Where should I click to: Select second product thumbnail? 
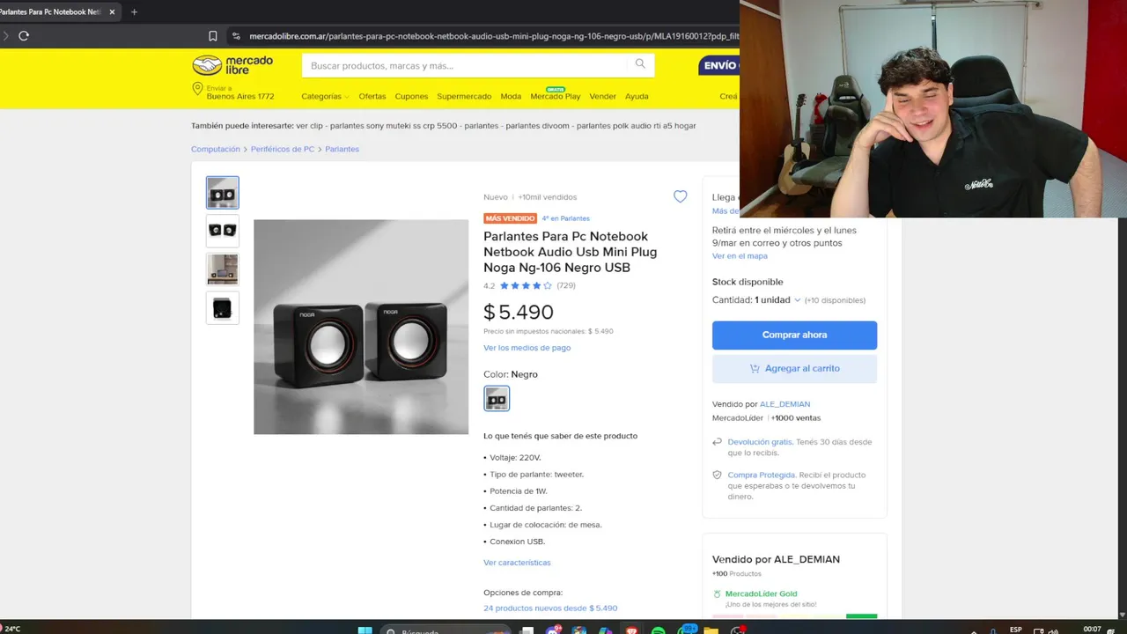click(222, 231)
